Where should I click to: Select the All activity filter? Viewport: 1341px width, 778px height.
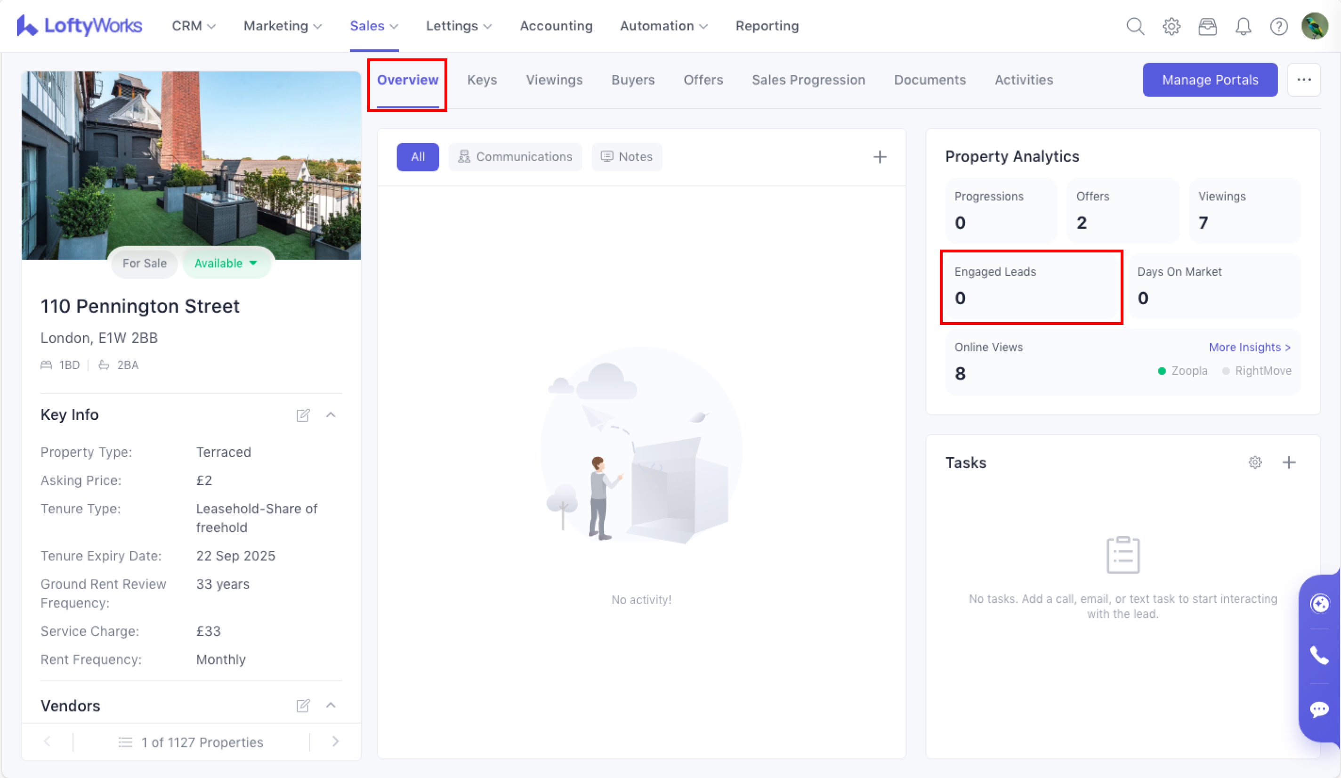(418, 157)
